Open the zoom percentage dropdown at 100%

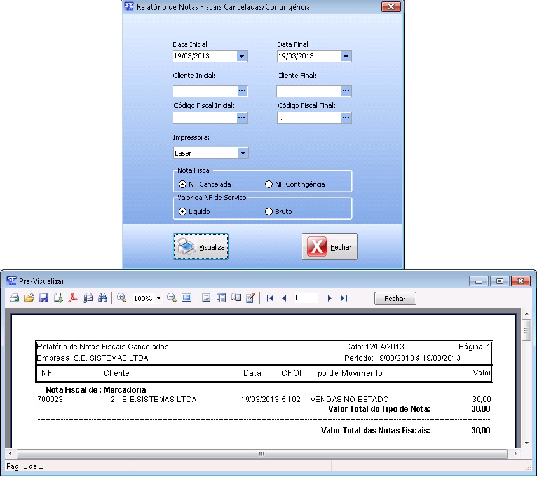(x=158, y=299)
